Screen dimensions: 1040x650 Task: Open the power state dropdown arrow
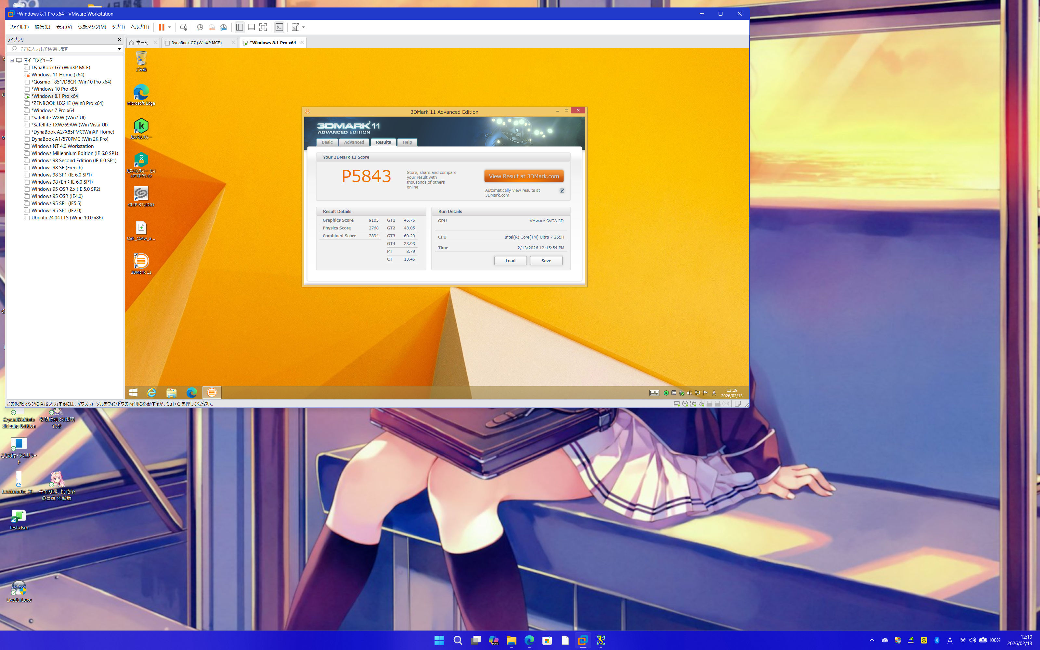(170, 27)
